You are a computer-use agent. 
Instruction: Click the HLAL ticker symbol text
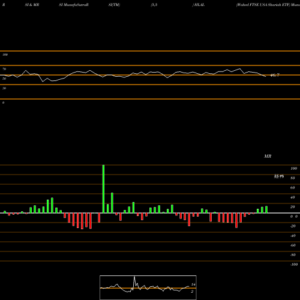coord(199,5)
